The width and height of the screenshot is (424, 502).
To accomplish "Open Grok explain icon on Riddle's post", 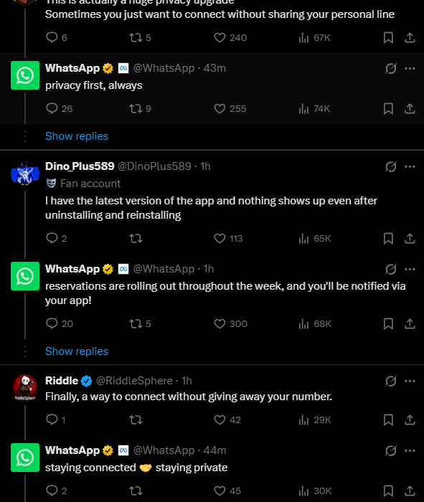I will click(x=391, y=381).
